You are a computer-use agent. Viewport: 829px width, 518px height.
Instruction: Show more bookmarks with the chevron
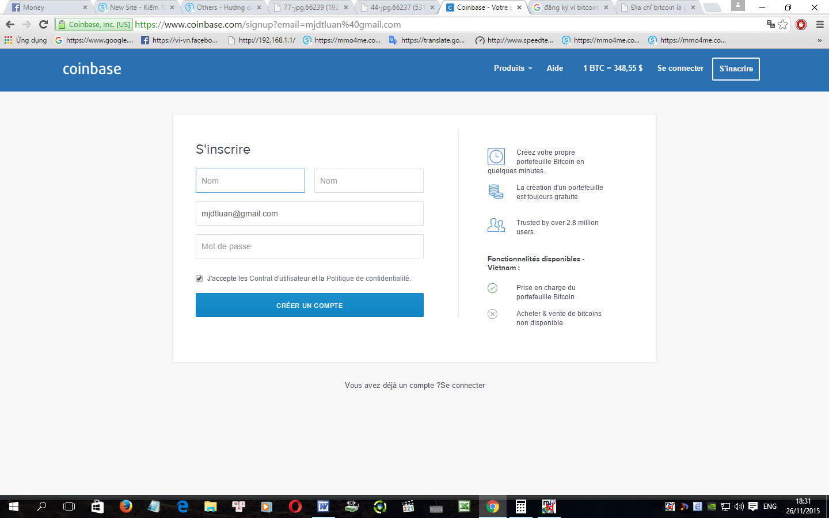819,40
